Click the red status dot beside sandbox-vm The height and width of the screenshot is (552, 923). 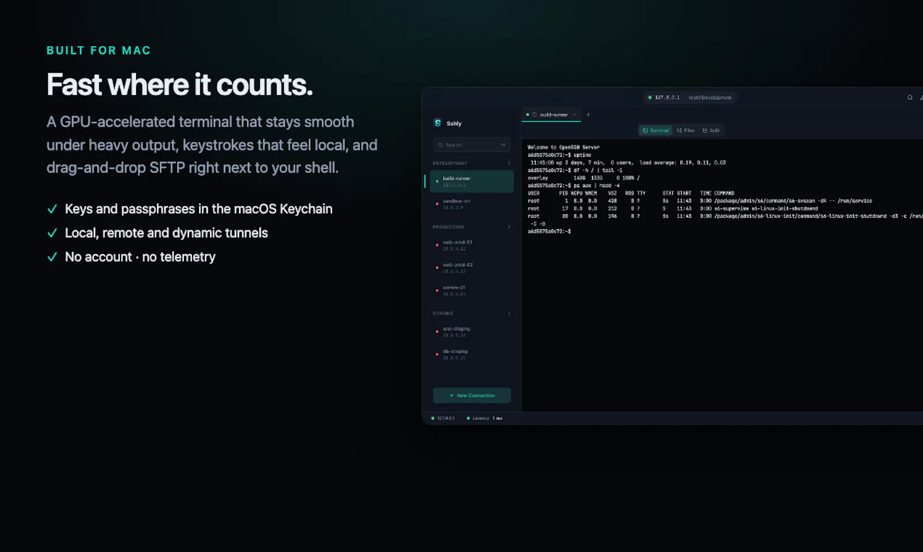[437, 204]
